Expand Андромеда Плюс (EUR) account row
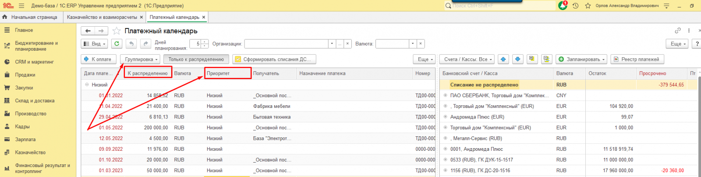This screenshot has height=177, width=701. coord(445,117)
